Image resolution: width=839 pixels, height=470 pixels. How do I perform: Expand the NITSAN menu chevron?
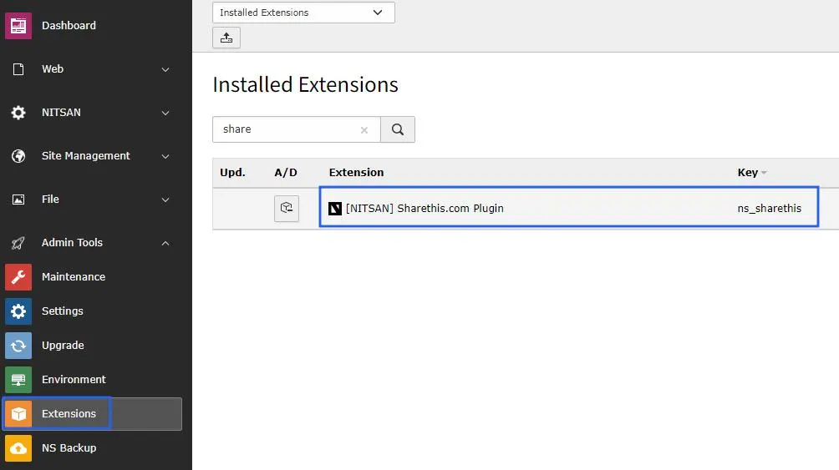tap(165, 113)
